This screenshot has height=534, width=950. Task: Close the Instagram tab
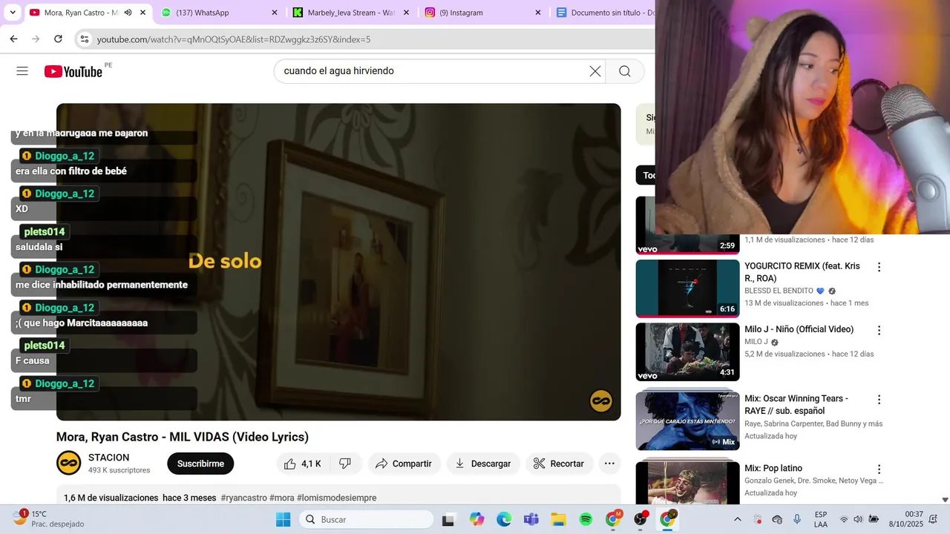[538, 13]
